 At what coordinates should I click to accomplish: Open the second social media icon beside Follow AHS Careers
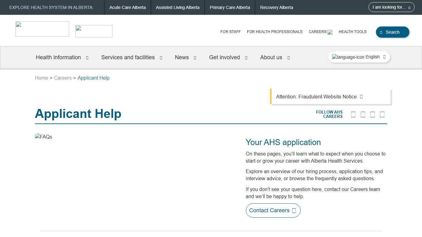(363, 114)
